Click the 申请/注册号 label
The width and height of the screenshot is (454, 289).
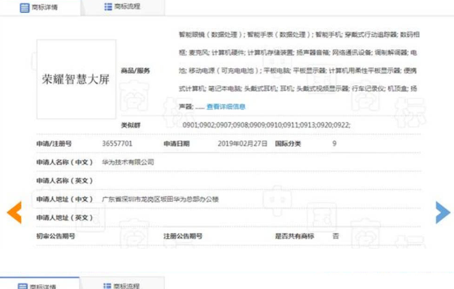tap(54, 144)
